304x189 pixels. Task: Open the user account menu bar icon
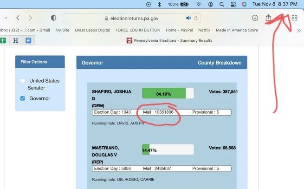click(x=211, y=4)
